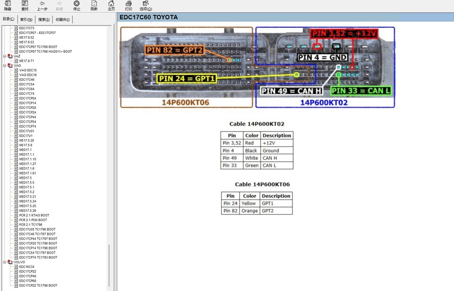Open the ME17.9.71 topic under UAZ
Image resolution: width=454 pixels, height=291 pixels.
26,61
